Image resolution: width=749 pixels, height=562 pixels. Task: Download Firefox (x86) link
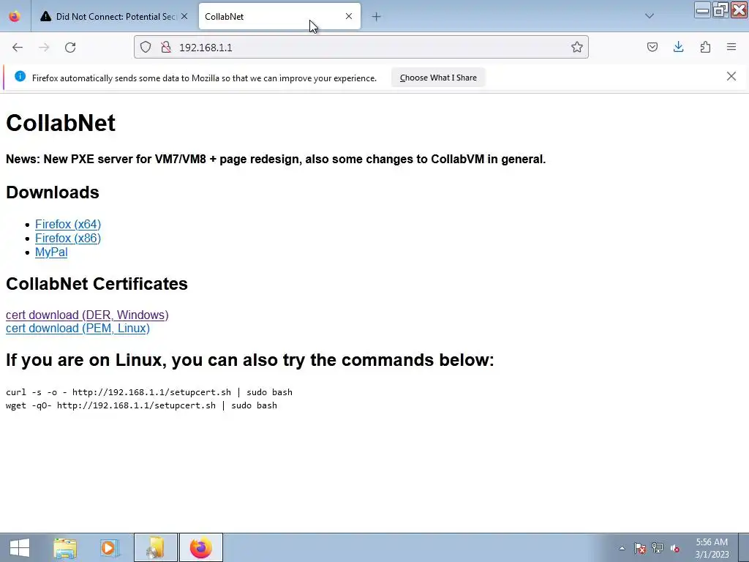click(68, 238)
